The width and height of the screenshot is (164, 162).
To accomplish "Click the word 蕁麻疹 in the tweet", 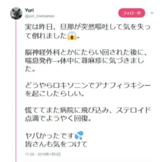I will [92, 61].
